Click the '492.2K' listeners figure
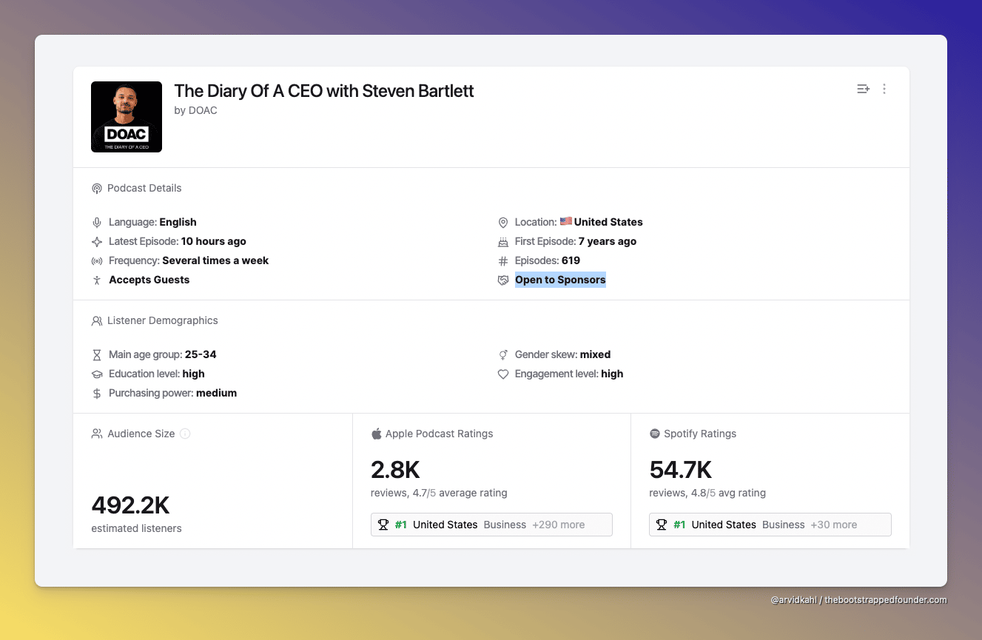 point(130,505)
